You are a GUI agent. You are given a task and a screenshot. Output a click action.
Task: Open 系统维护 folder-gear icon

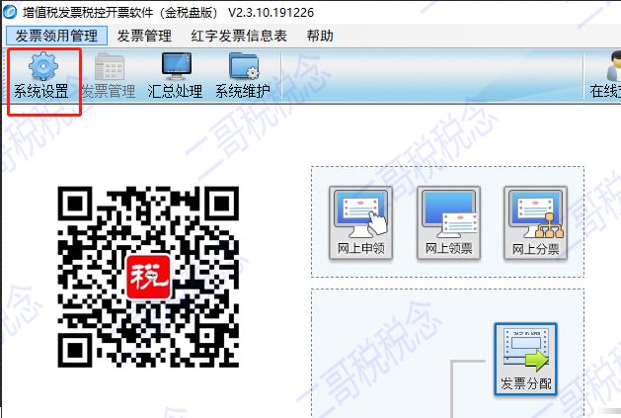pyautogui.click(x=243, y=67)
